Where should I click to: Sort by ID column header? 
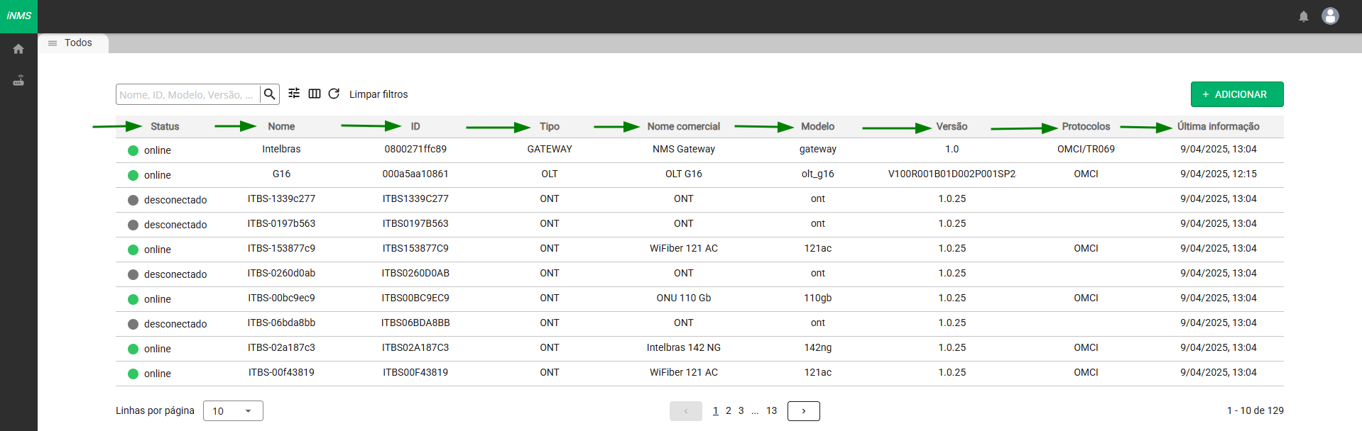tap(415, 126)
